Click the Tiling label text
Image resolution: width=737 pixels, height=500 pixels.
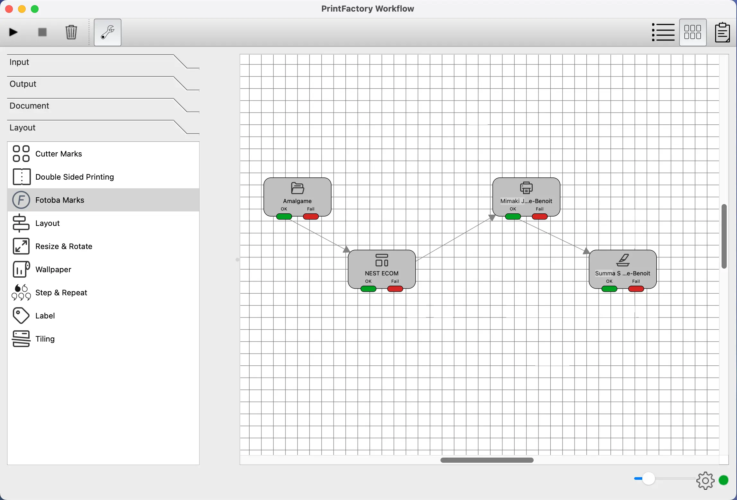(45, 339)
